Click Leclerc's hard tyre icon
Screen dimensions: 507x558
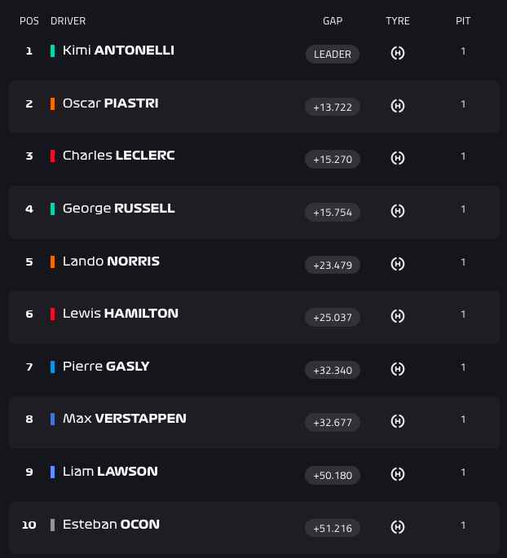tap(397, 158)
